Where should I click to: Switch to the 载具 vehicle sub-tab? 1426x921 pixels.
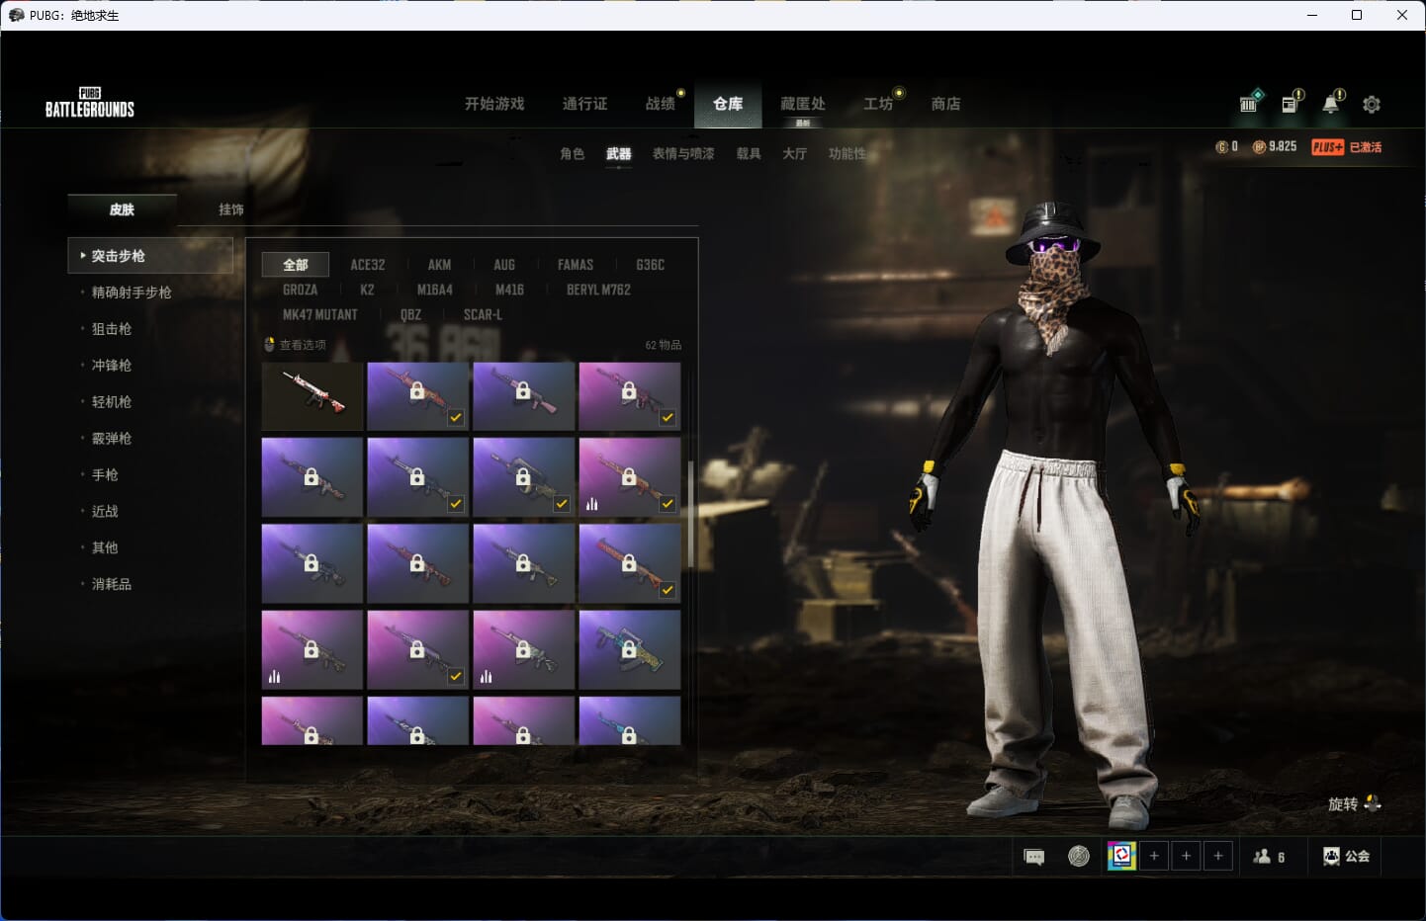[x=749, y=154]
